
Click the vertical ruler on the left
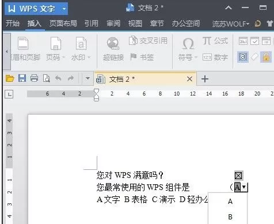(9, 169)
